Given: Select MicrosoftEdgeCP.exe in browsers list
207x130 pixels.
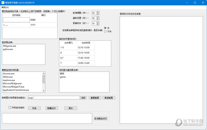Looking at the screenshot, I should (13, 87).
